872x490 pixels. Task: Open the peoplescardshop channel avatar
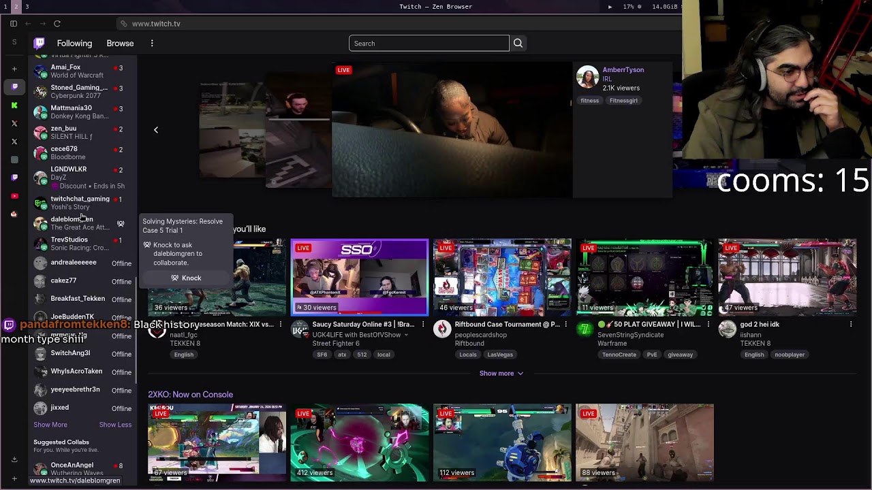[442, 329]
